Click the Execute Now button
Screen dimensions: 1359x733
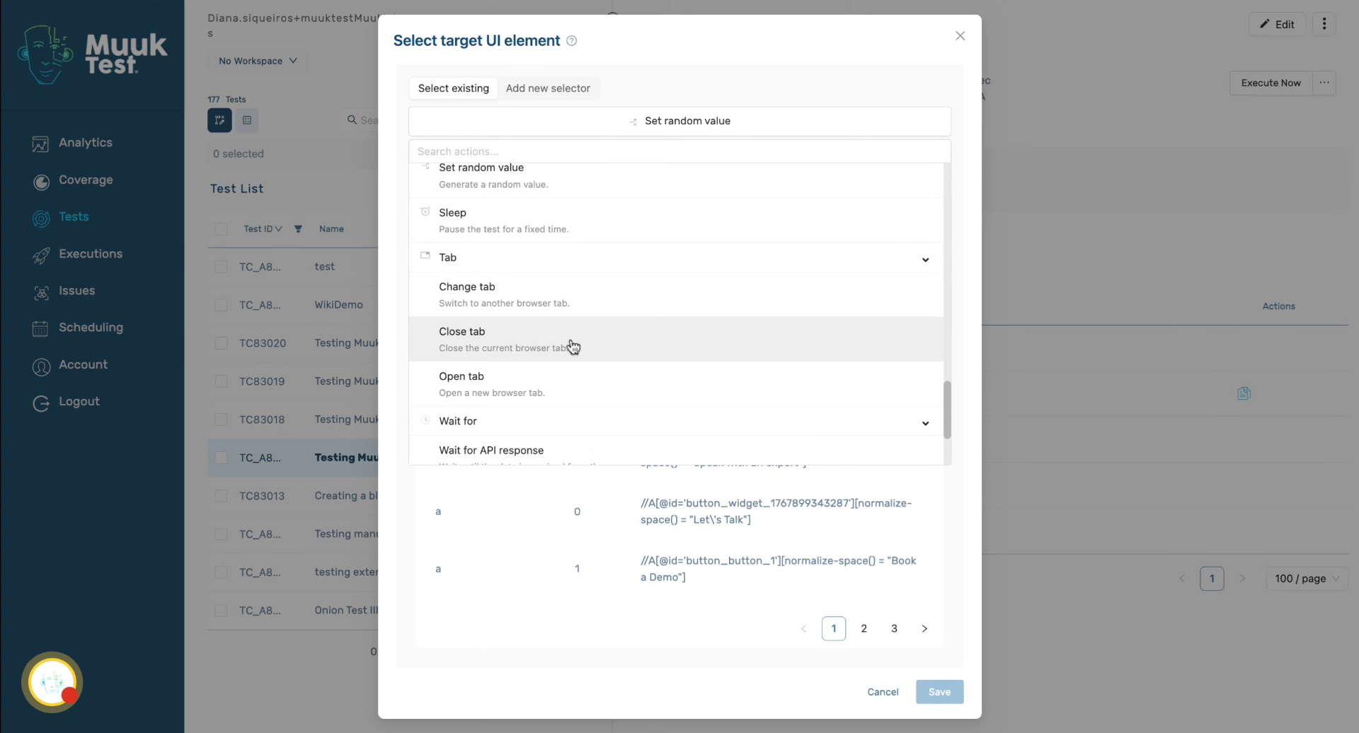[1271, 83]
